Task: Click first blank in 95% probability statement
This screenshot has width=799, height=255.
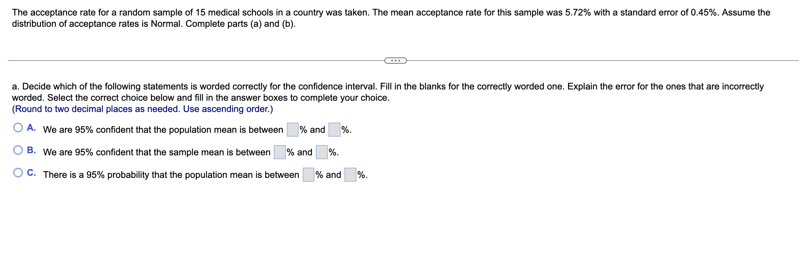Action: 308,175
